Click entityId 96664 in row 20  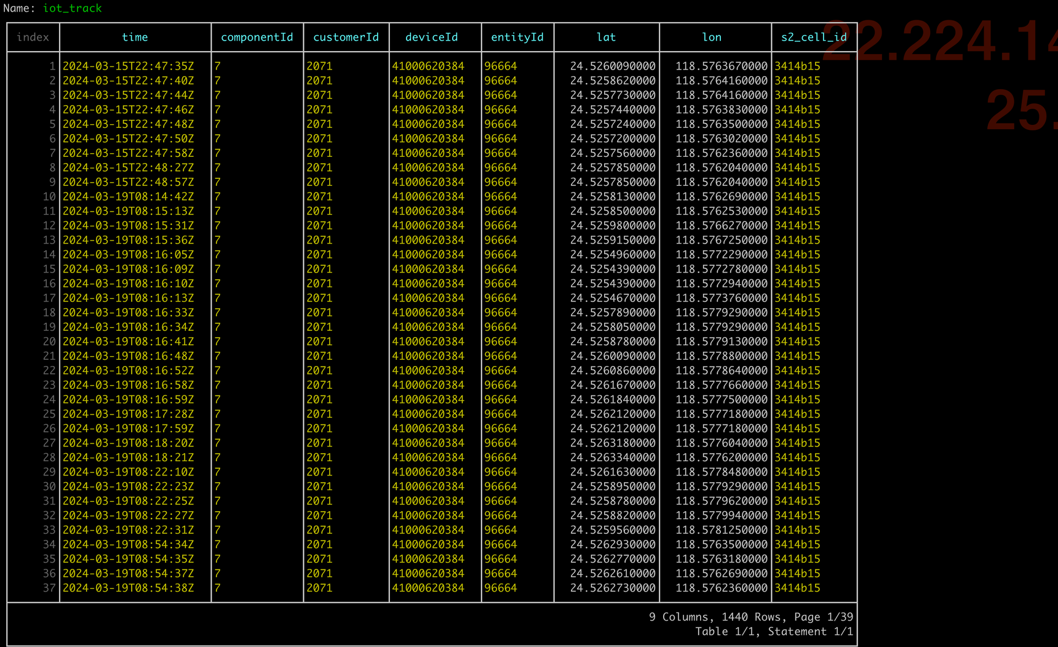point(501,342)
